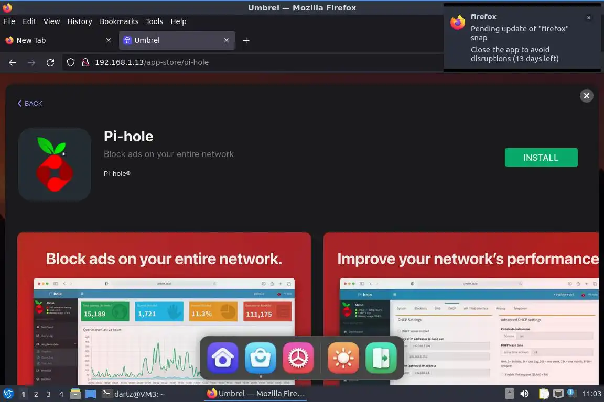
Task: Click the 11:03 clock
Action: [591, 394]
